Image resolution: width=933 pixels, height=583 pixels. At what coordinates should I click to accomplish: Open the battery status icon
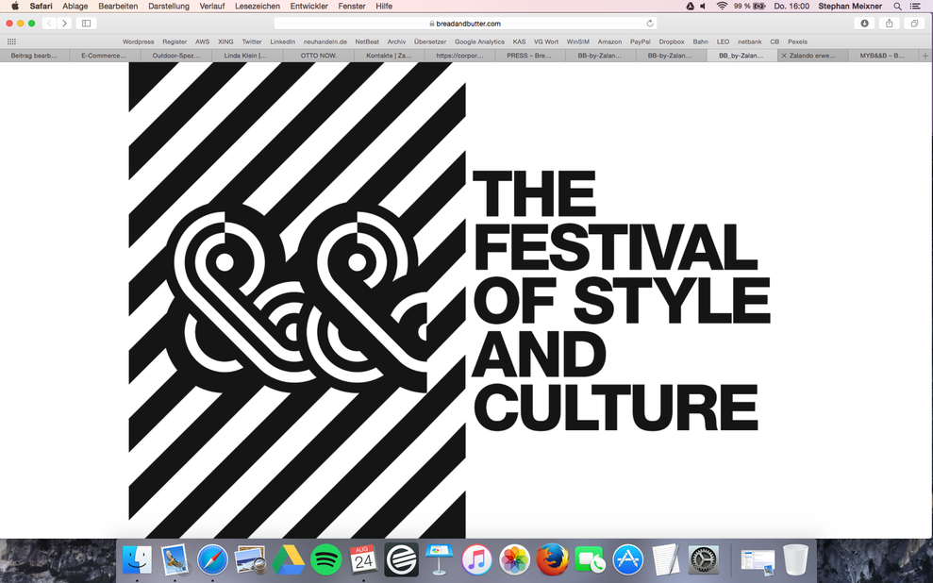(759, 6)
